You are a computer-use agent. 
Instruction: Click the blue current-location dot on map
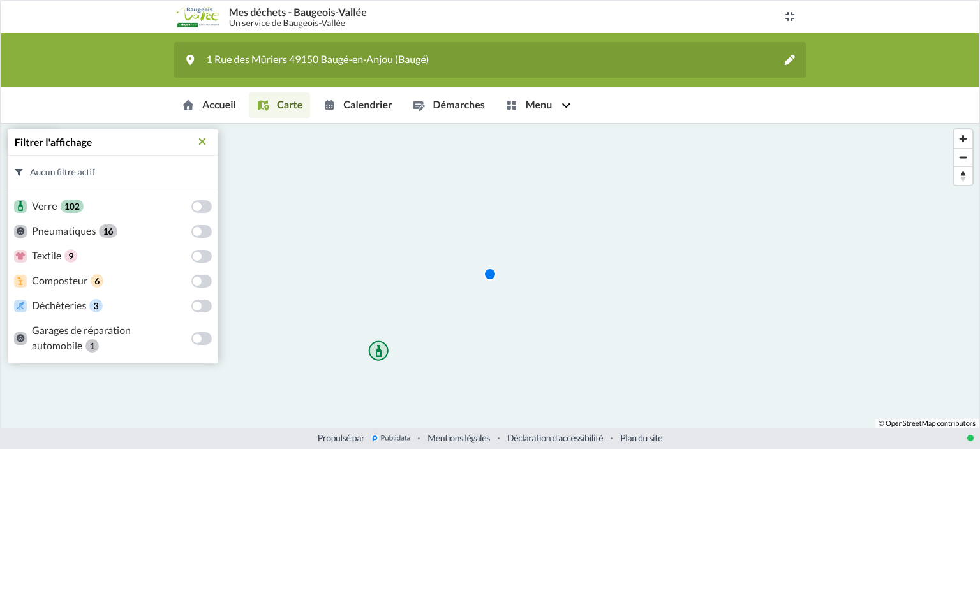tap(490, 274)
